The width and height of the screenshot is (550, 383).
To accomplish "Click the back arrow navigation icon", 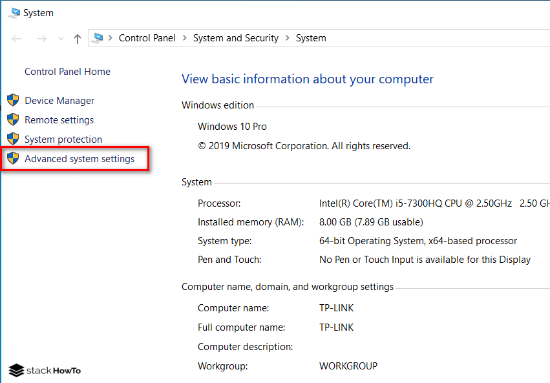I will point(16,38).
